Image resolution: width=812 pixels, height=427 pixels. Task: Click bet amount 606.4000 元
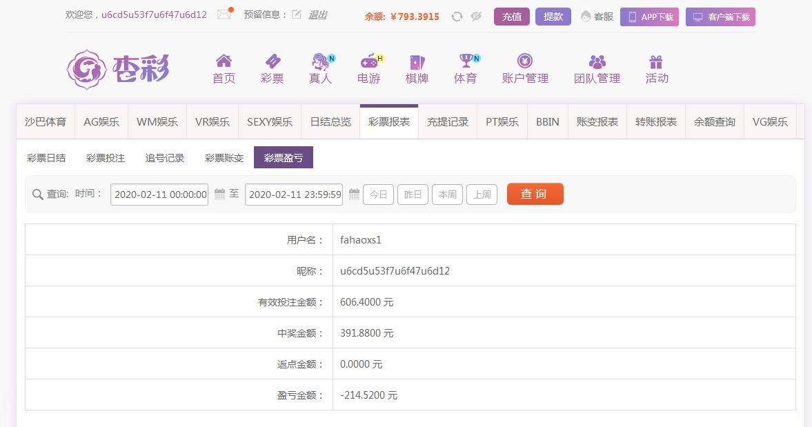pos(366,301)
